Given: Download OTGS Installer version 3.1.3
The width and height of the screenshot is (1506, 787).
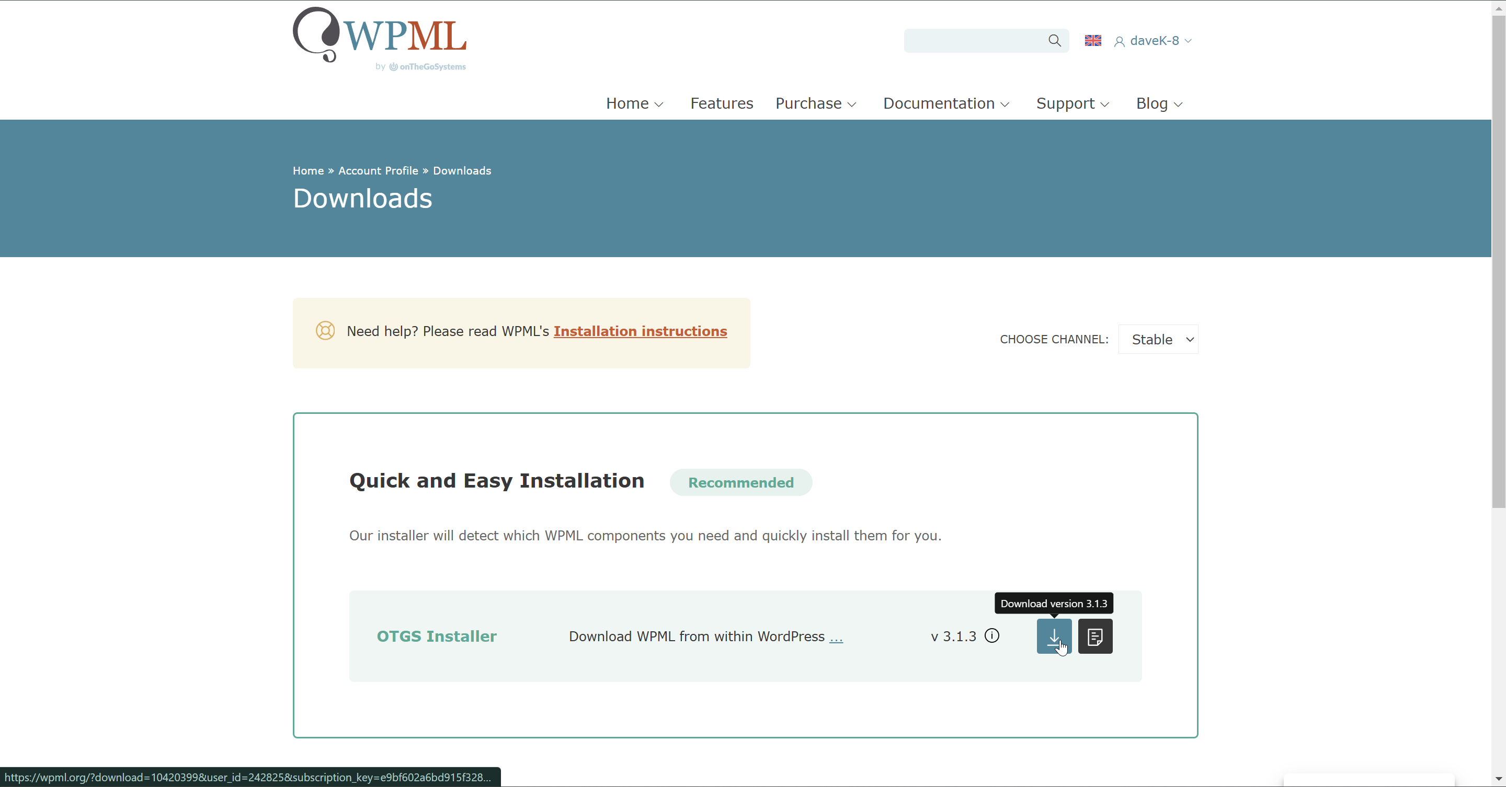Looking at the screenshot, I should point(1054,635).
